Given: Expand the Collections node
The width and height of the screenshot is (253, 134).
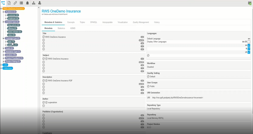Looking at the screenshot, I should click(x=1, y=68).
